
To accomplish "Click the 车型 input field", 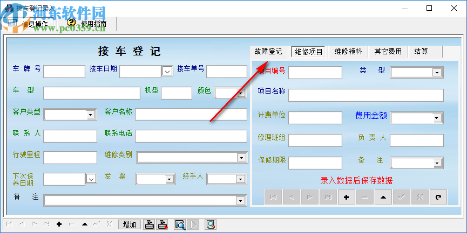I will coord(92,93).
